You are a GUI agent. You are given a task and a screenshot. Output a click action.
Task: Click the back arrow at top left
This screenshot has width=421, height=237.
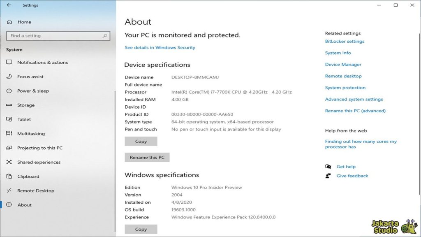coord(9,5)
